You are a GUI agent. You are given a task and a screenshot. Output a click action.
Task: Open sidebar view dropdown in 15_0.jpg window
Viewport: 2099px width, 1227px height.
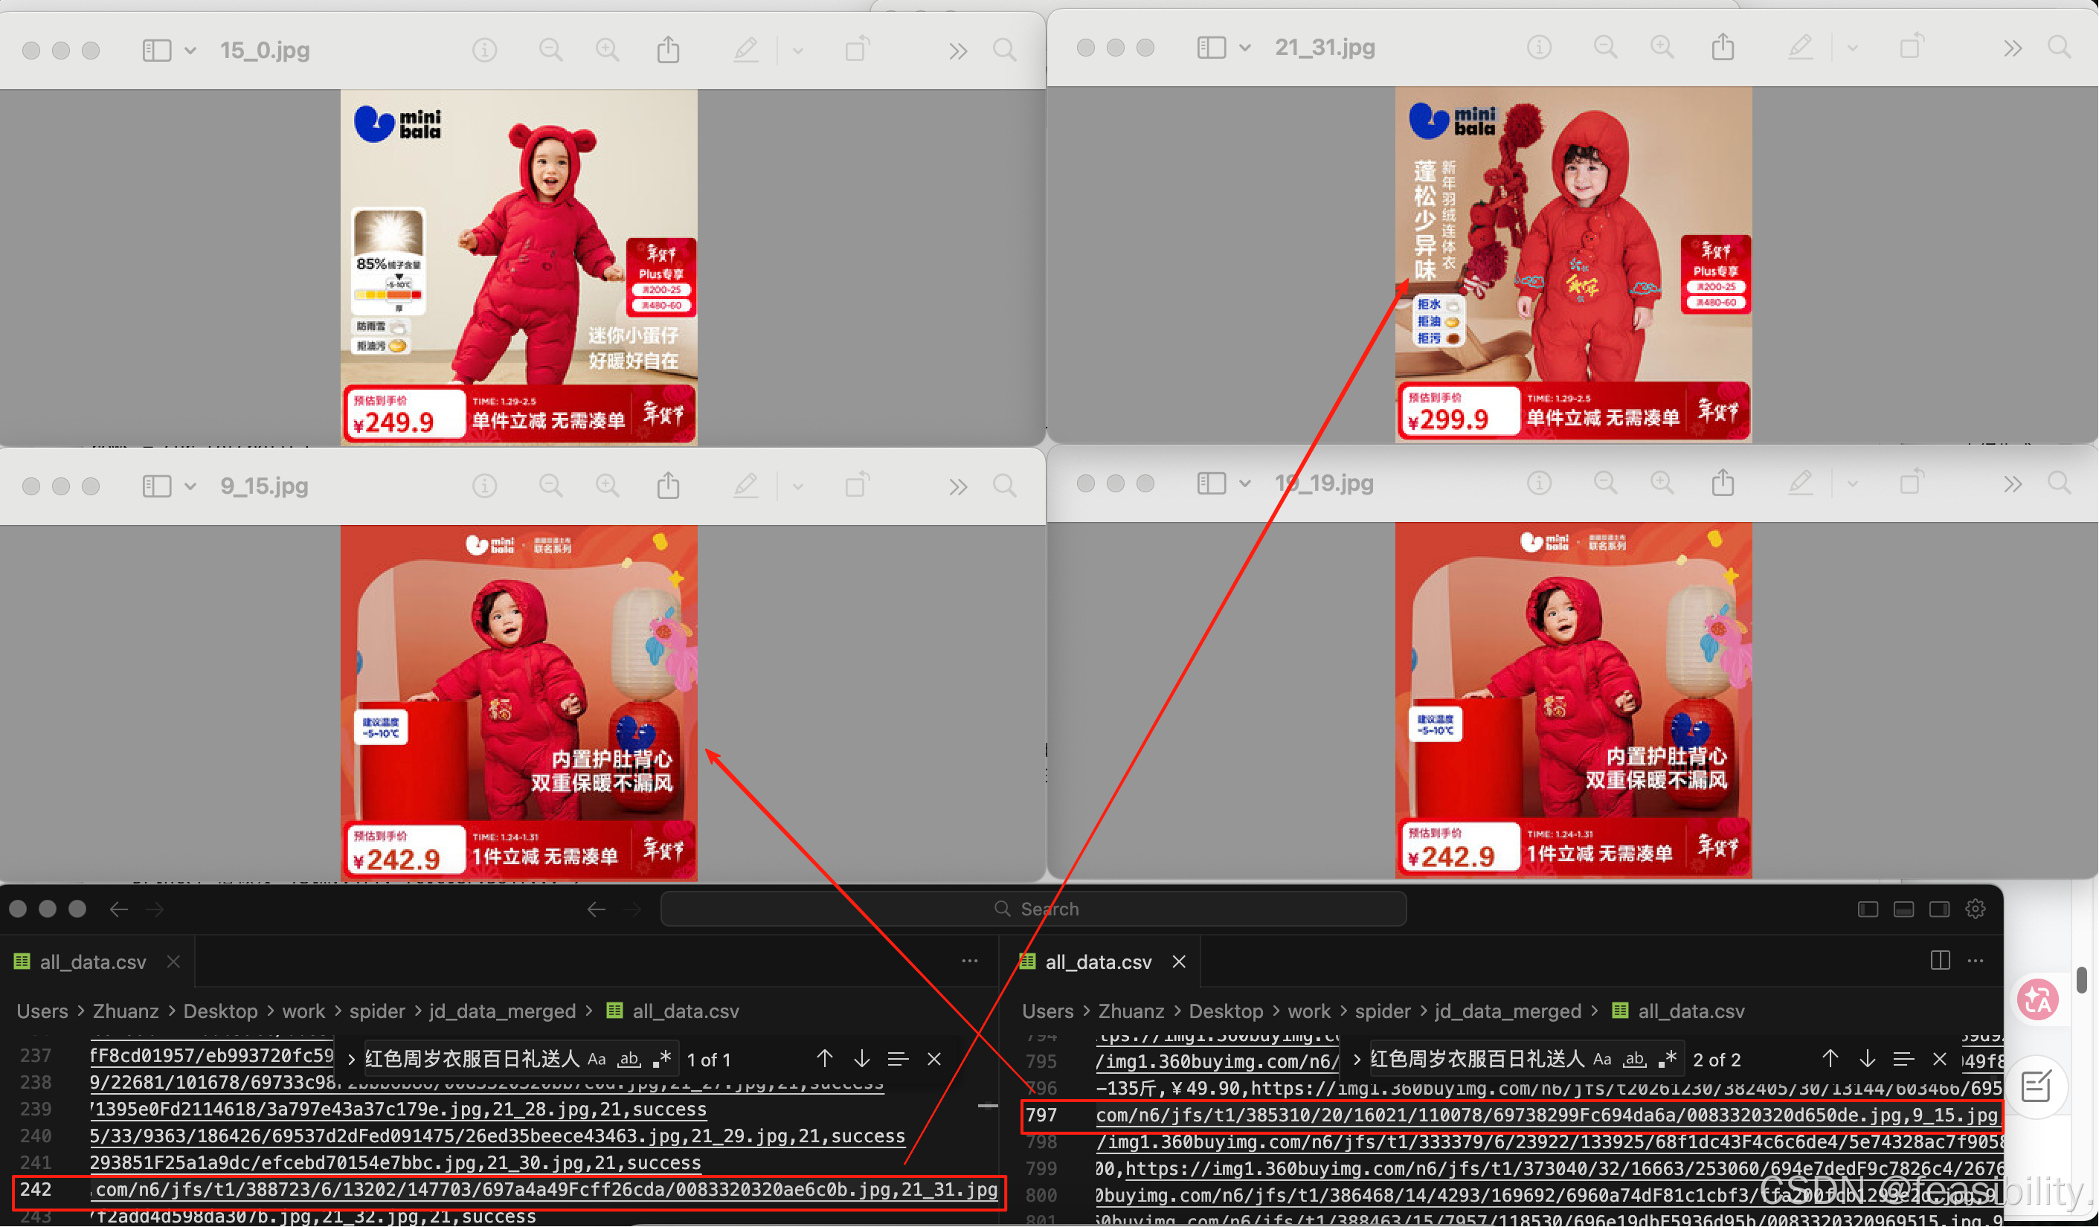(x=190, y=51)
